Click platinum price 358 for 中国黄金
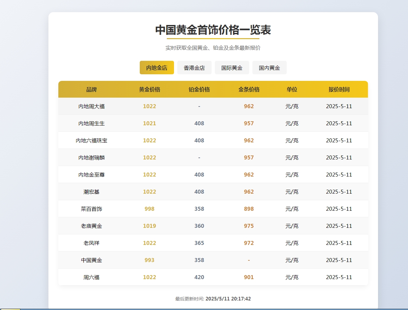The width and height of the screenshot is (408, 310). [x=199, y=260]
